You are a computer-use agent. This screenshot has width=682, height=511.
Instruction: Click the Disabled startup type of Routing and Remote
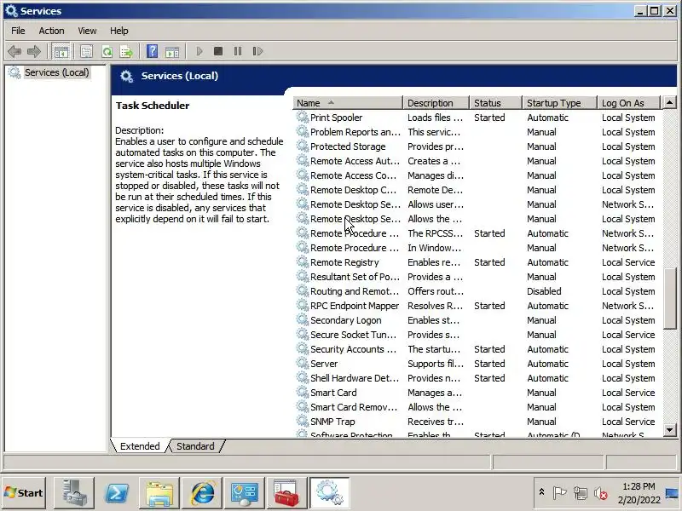[544, 291]
